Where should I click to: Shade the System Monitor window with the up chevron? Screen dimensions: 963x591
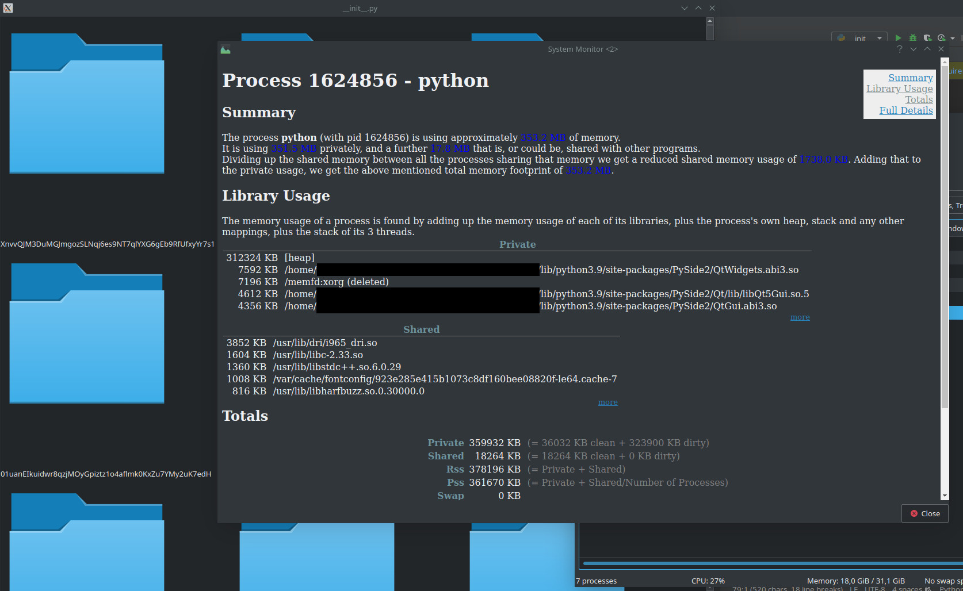pyautogui.click(x=927, y=49)
